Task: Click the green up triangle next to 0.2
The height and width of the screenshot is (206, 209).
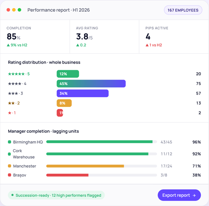Action: tap(78, 45)
